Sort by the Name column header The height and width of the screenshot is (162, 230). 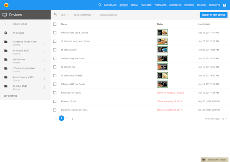point(64,24)
